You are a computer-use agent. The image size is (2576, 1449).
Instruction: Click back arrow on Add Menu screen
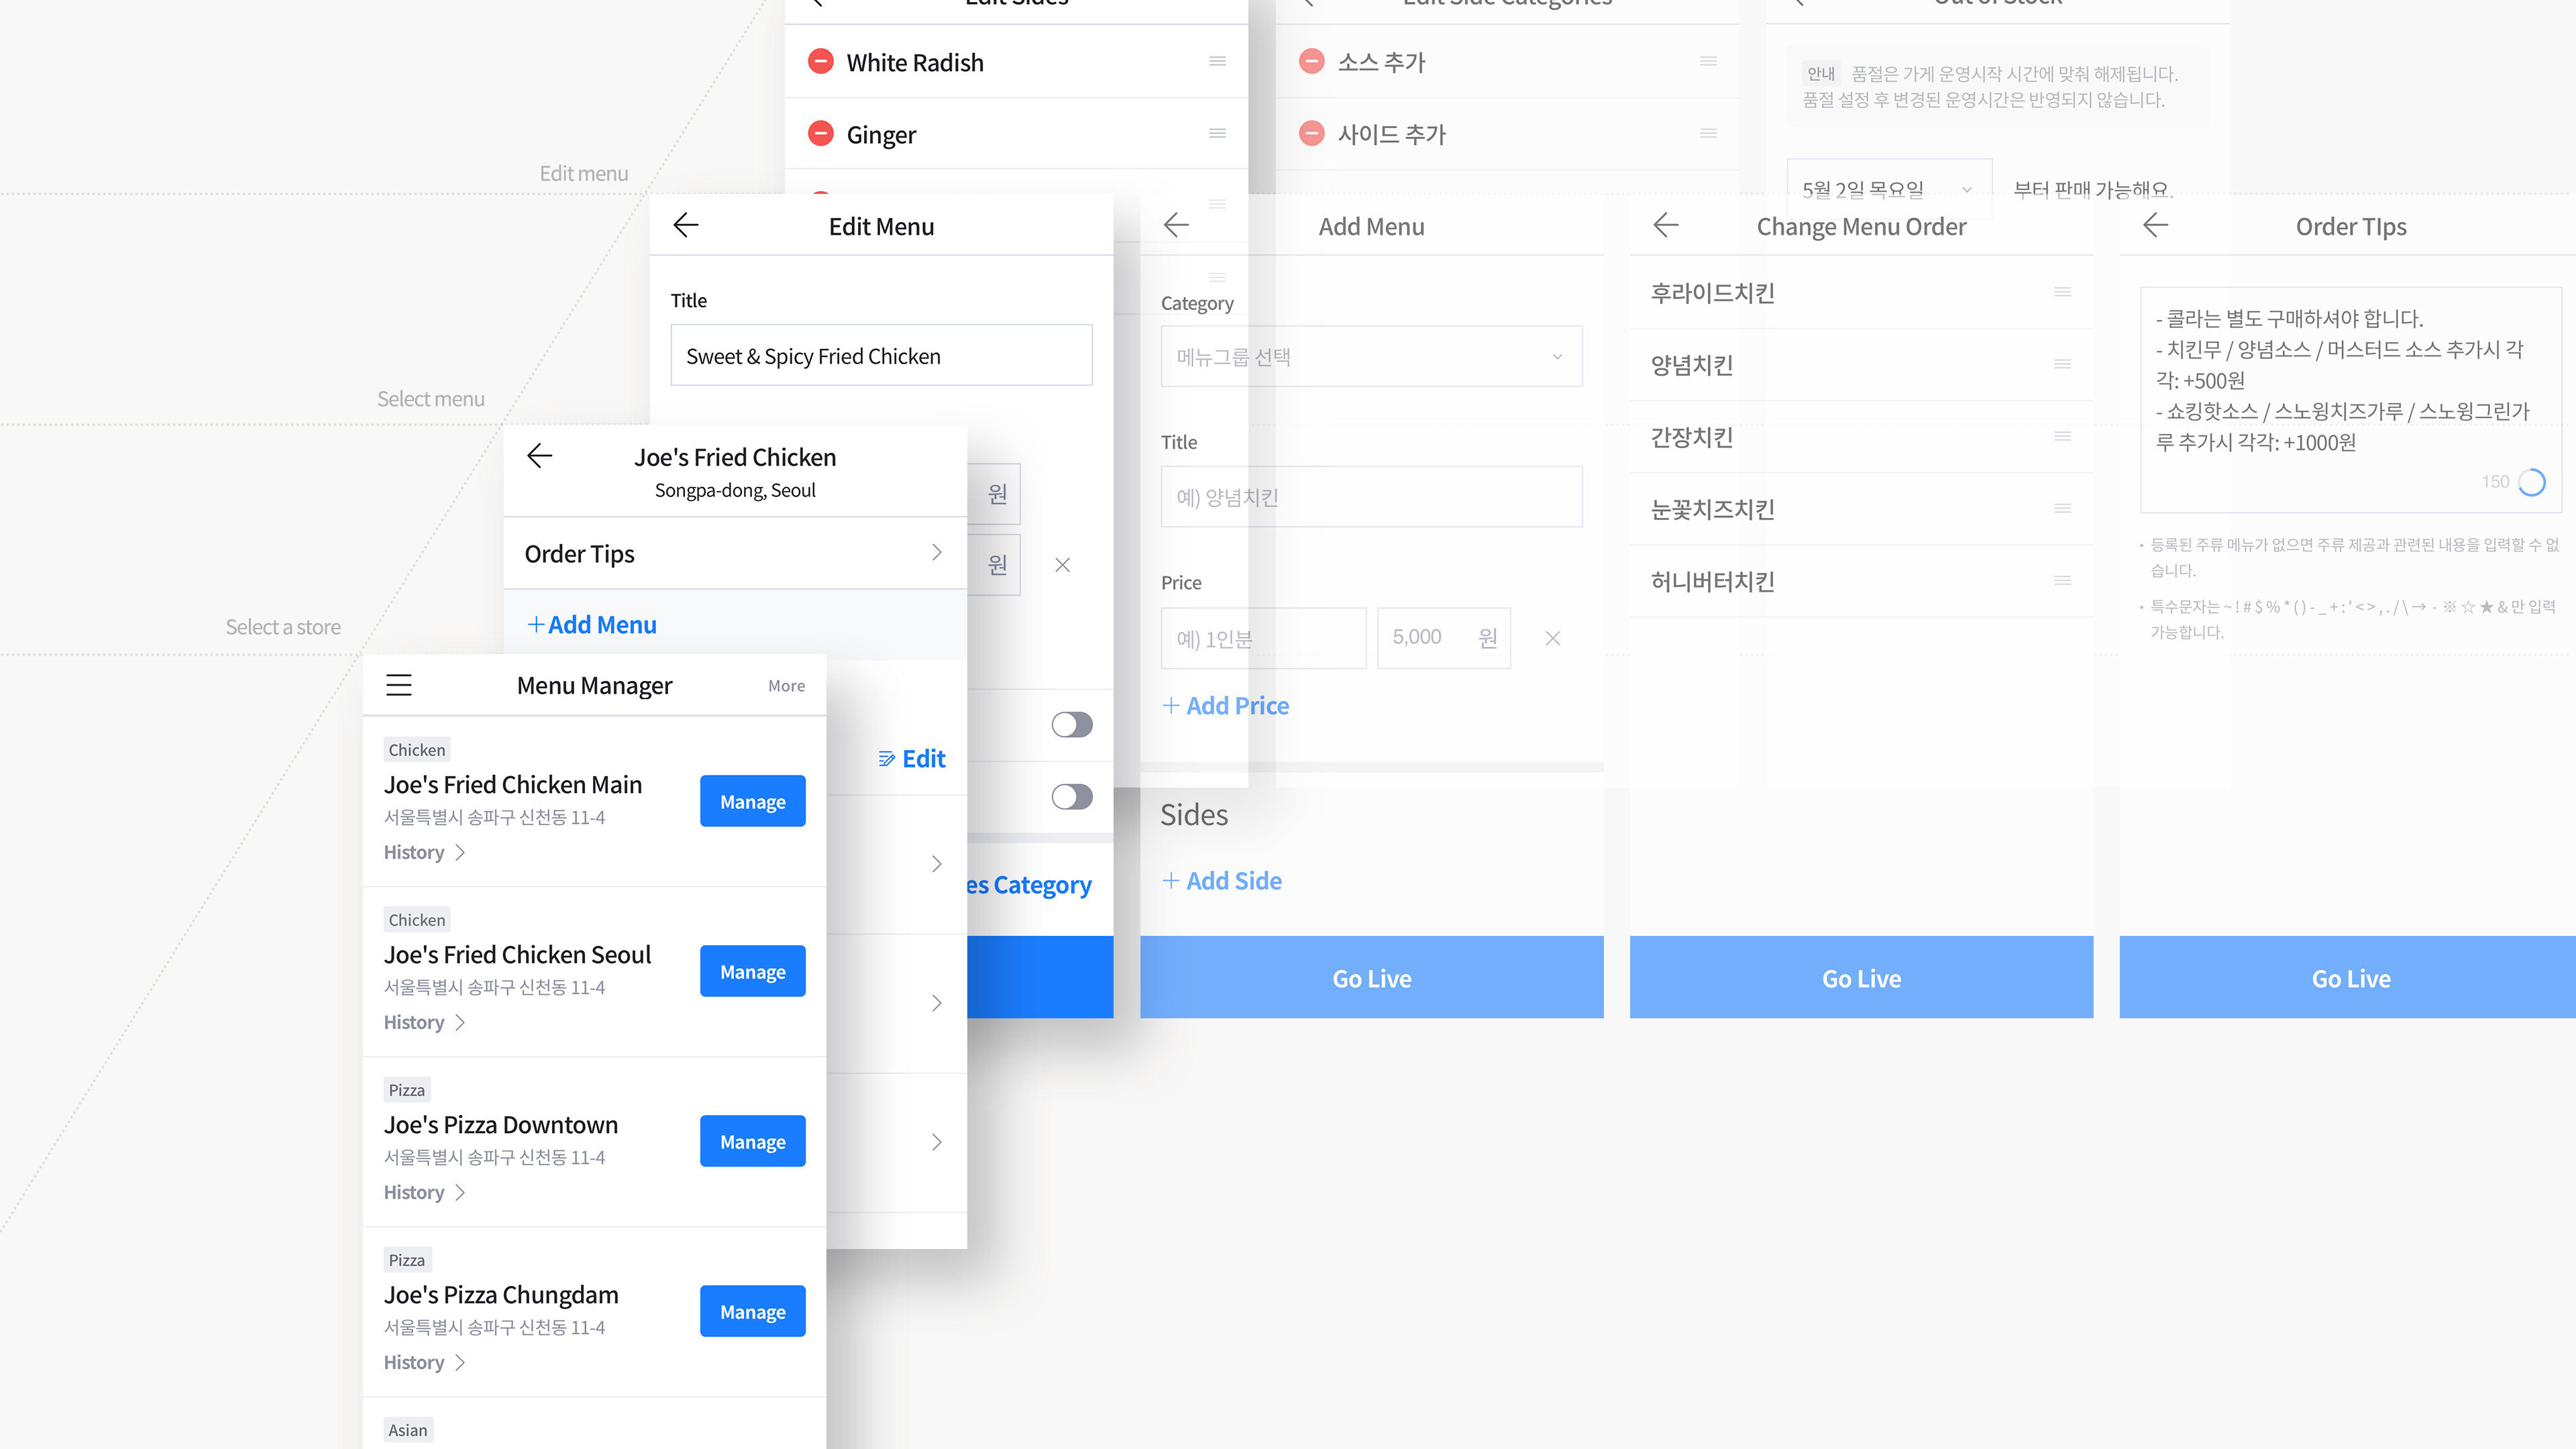click(x=1176, y=225)
